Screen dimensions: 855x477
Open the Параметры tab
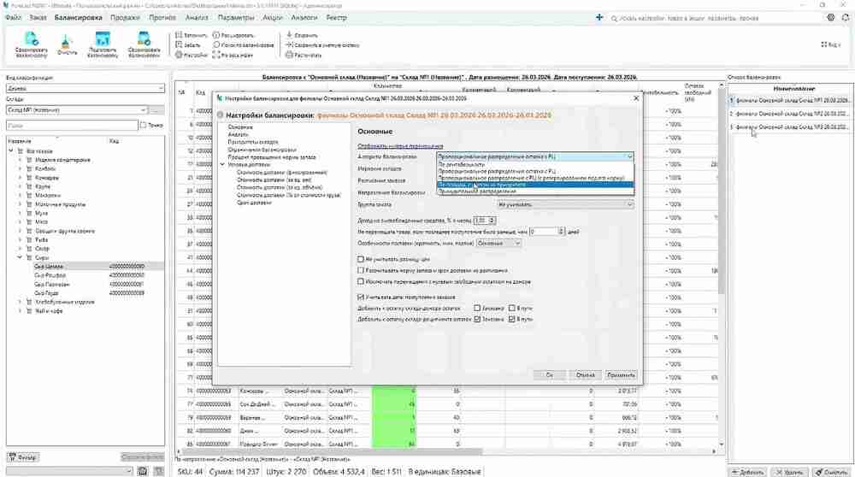click(236, 17)
